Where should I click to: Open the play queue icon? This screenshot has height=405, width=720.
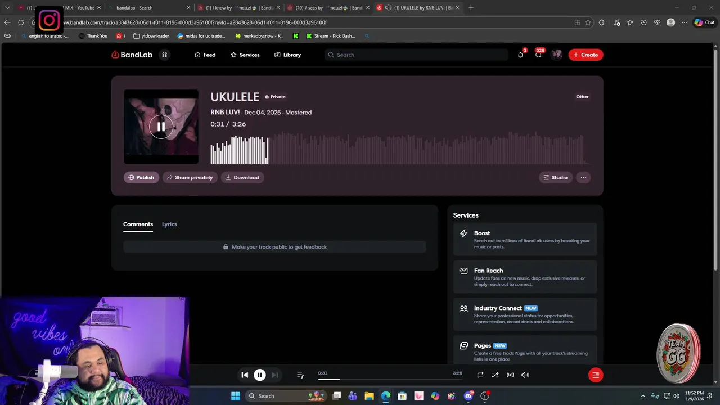[x=300, y=375]
